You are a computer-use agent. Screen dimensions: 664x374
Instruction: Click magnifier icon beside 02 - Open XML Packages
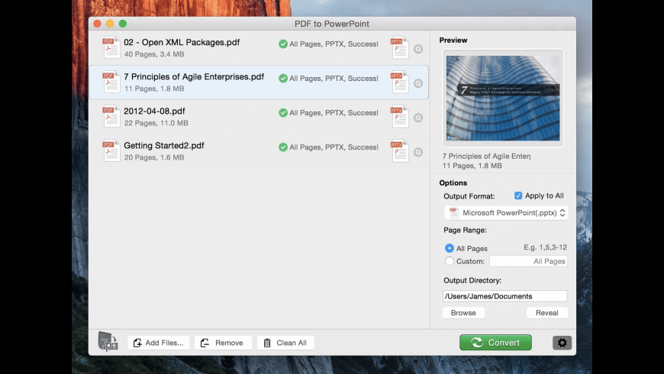click(x=418, y=49)
